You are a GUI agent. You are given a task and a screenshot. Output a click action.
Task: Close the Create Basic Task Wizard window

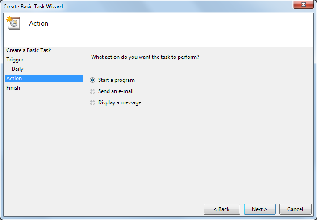[303, 4]
